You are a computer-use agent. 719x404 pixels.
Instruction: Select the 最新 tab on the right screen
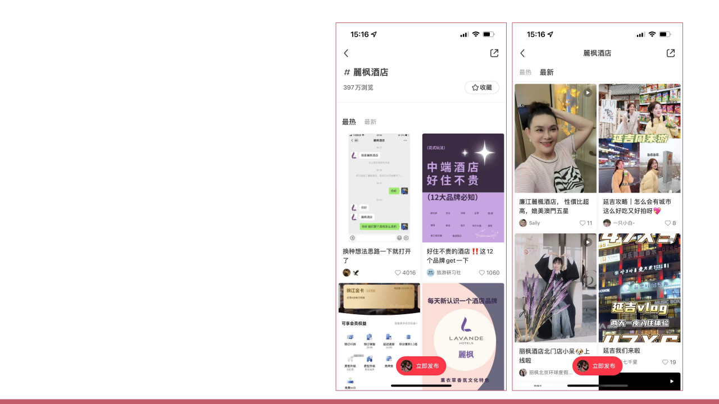point(547,72)
